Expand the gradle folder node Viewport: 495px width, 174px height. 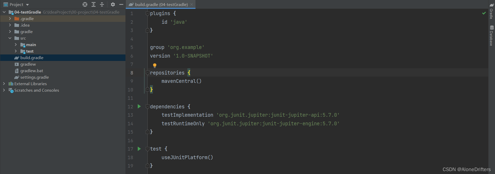[10, 32]
